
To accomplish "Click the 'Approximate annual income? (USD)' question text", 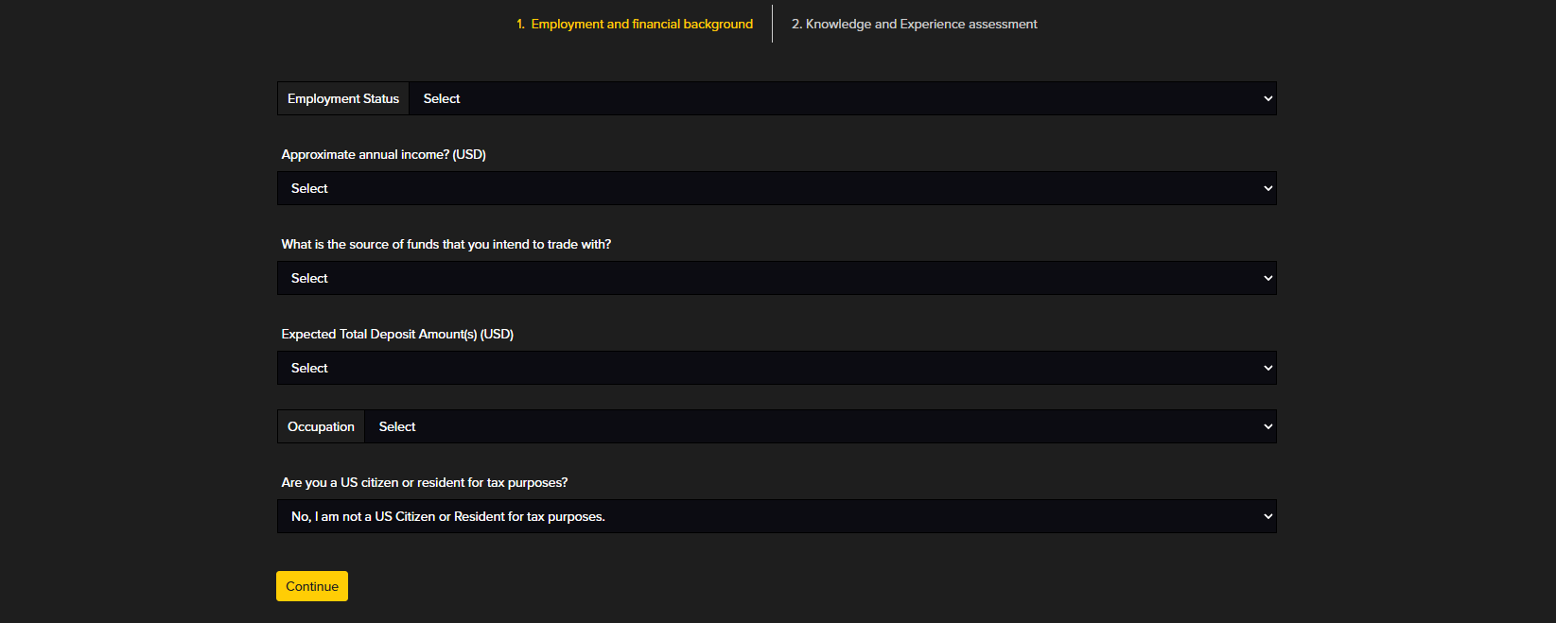I will pyautogui.click(x=383, y=154).
